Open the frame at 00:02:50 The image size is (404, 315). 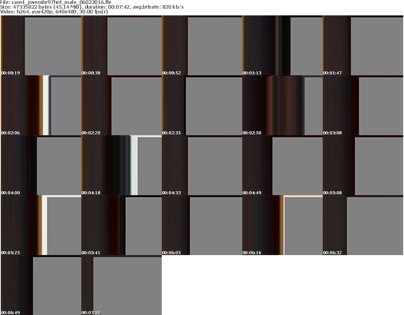tap(282, 105)
